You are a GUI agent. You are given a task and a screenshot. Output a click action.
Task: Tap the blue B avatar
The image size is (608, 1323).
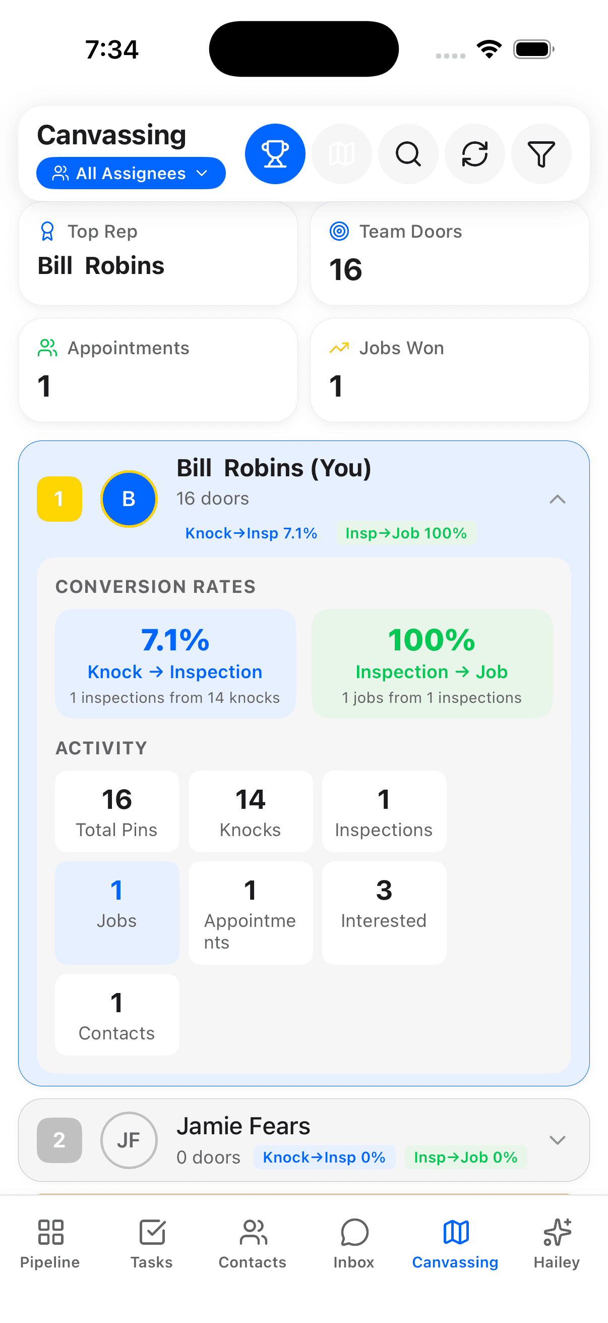pos(129,499)
